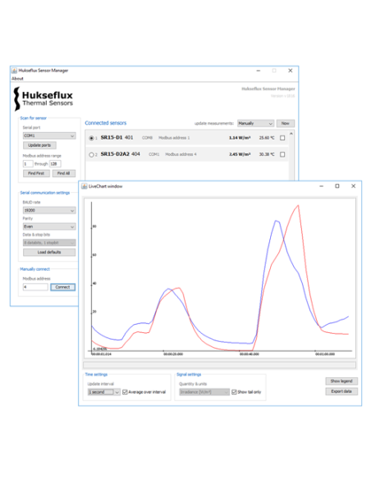This screenshot has height=479, width=371.
Task: Minimize the Hukseflux Sensor Manager window
Action: tap(259, 71)
